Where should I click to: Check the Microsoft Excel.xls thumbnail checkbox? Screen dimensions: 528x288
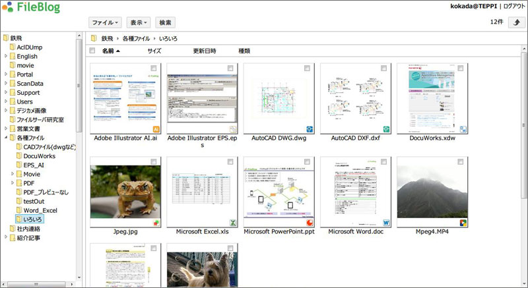click(230, 162)
